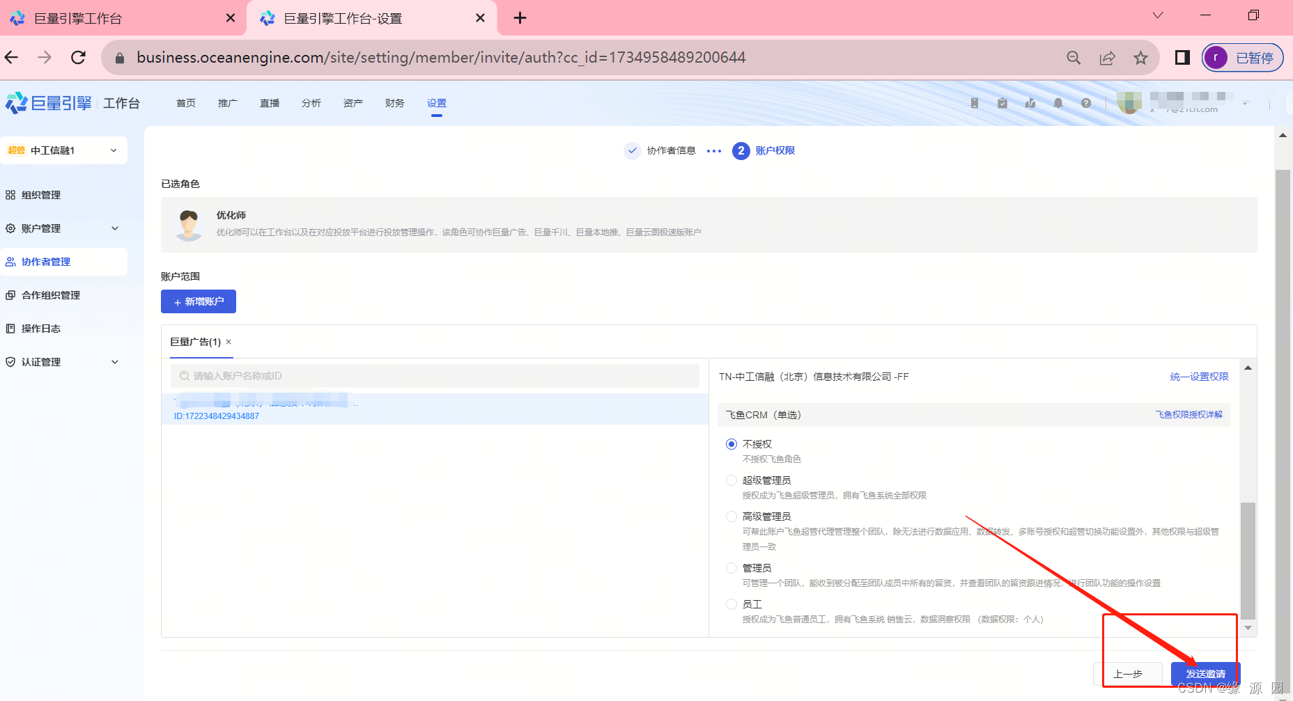Click the 操作日志 log icon
This screenshot has height=701, width=1293.
tap(10, 329)
